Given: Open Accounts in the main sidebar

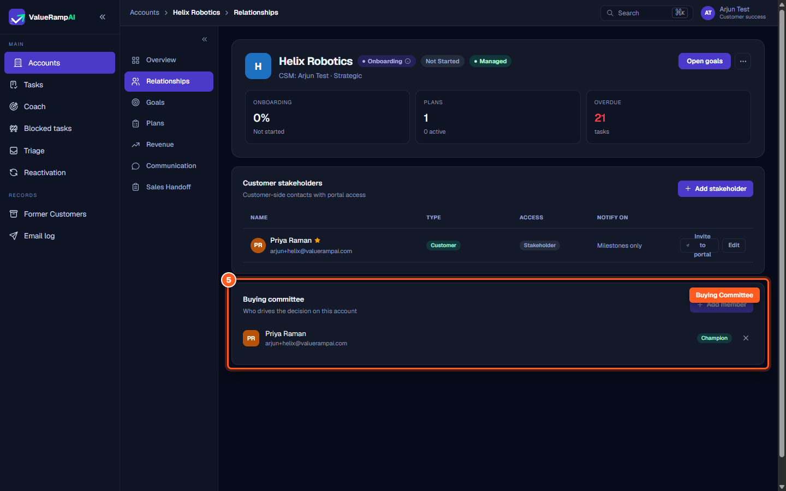Looking at the screenshot, I should 59,63.
